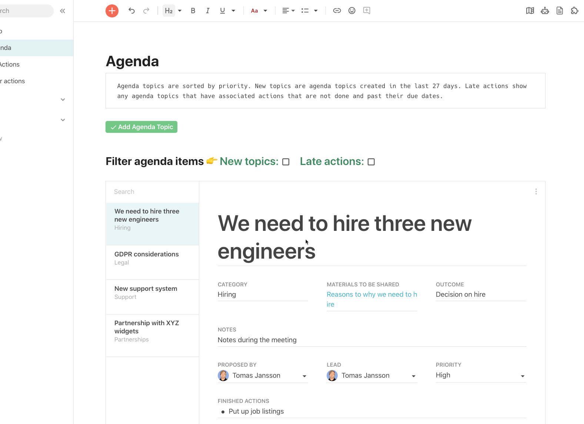Toggle bold formatting
The image size is (584, 424).
(193, 11)
